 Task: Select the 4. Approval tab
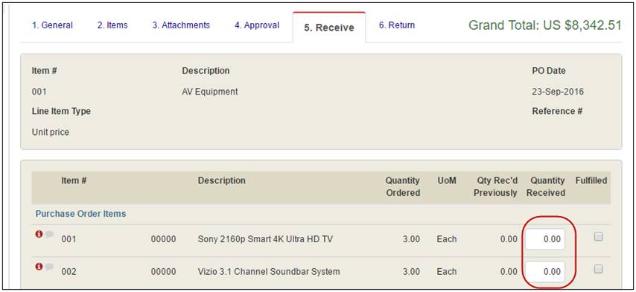(257, 25)
